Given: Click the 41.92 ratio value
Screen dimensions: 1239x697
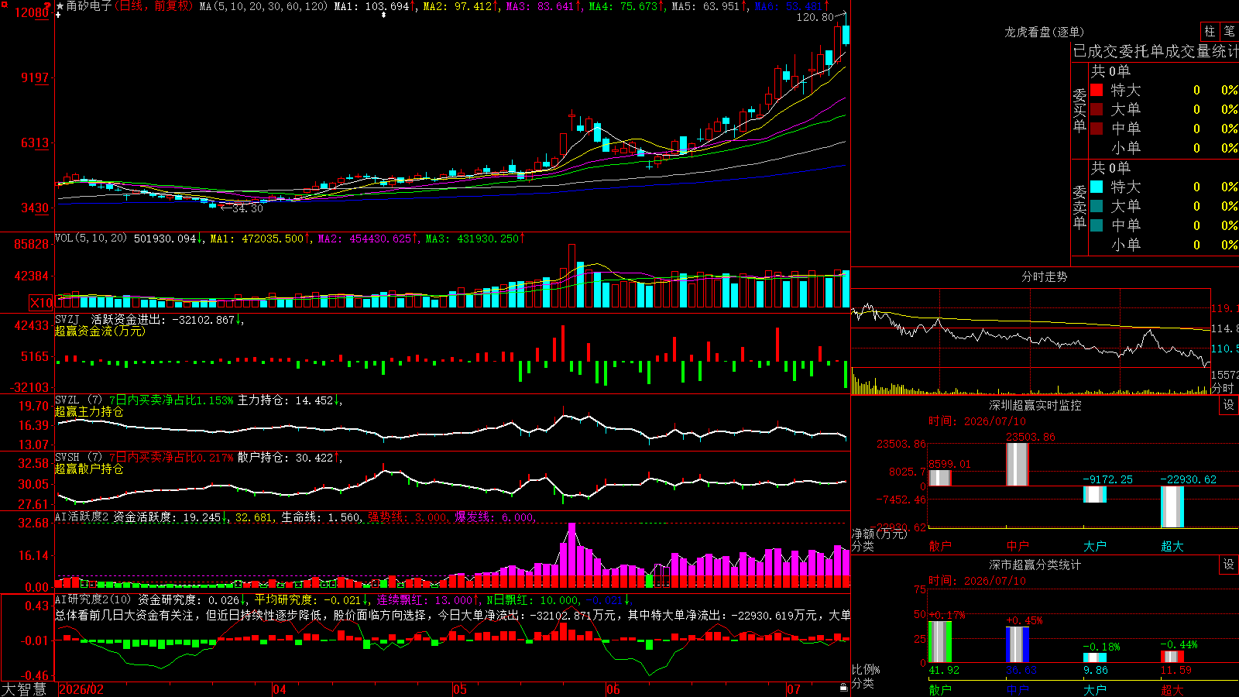Looking at the screenshot, I should (x=944, y=670).
